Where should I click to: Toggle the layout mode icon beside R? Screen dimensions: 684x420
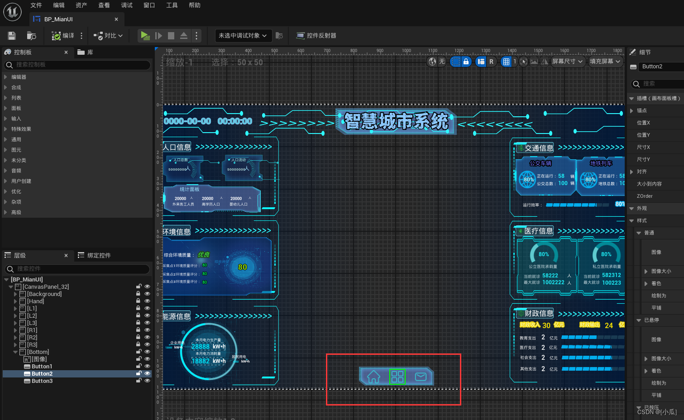click(x=481, y=62)
